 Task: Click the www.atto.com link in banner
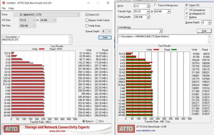click(57, 131)
